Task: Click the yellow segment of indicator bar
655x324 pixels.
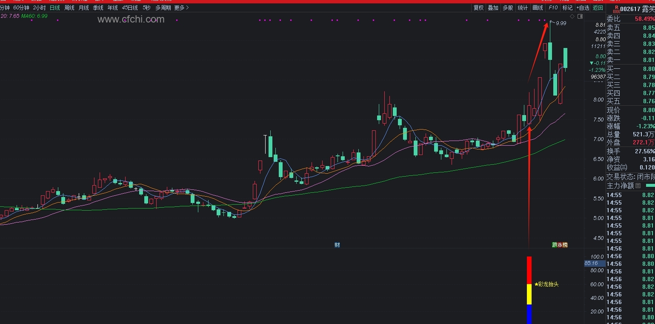Action: [529, 294]
